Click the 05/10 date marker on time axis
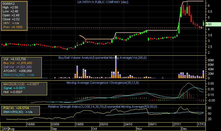 (x=104, y=124)
